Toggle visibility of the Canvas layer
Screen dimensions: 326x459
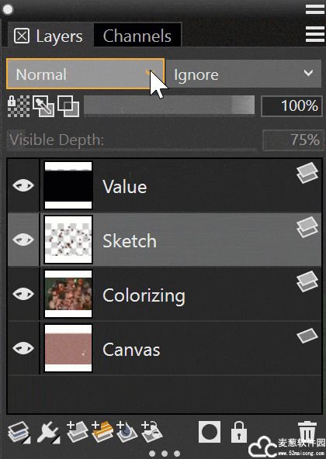[x=23, y=348]
